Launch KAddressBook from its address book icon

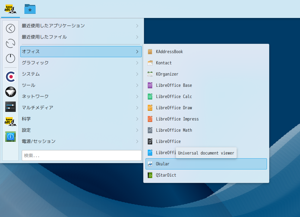click(150, 52)
